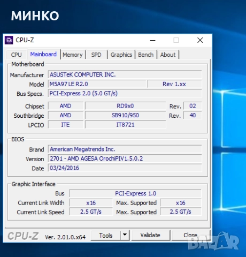Switch to the Bench tab

(146, 55)
